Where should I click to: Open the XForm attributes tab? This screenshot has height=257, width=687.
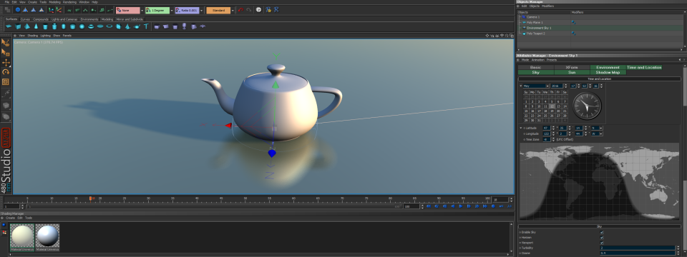coord(572,67)
